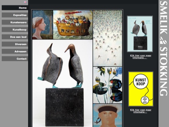Click the English flag language icon

coord(25,2)
